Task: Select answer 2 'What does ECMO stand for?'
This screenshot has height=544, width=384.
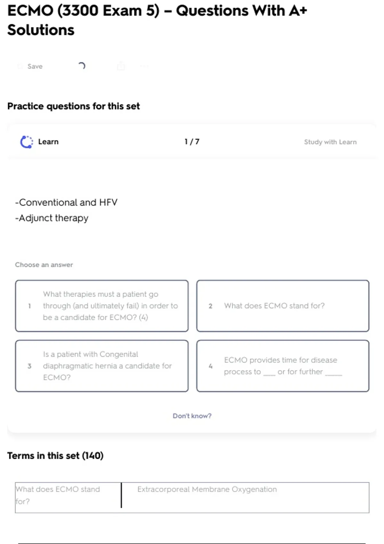Action: [x=283, y=306]
